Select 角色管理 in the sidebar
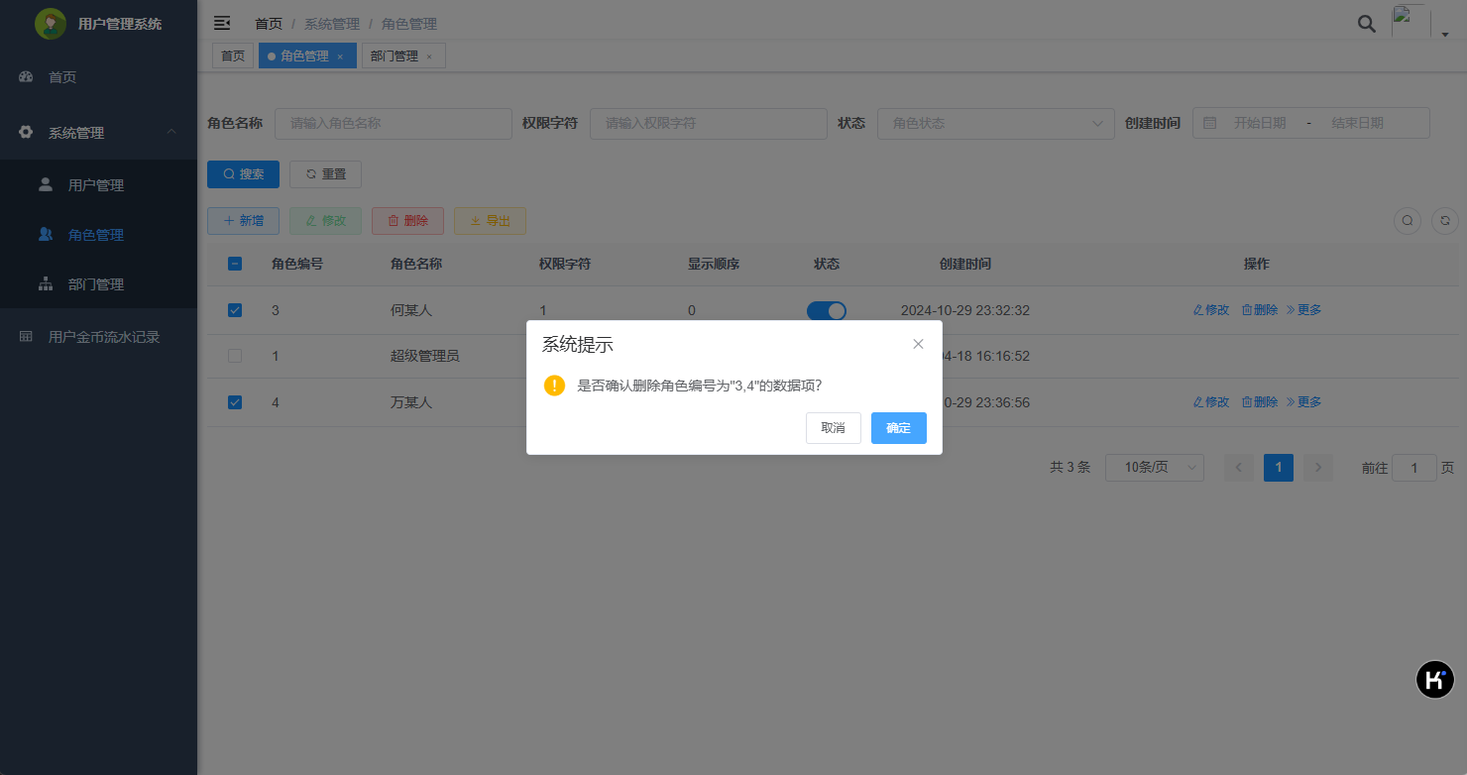Viewport: 1467px width, 775px height. (x=99, y=235)
